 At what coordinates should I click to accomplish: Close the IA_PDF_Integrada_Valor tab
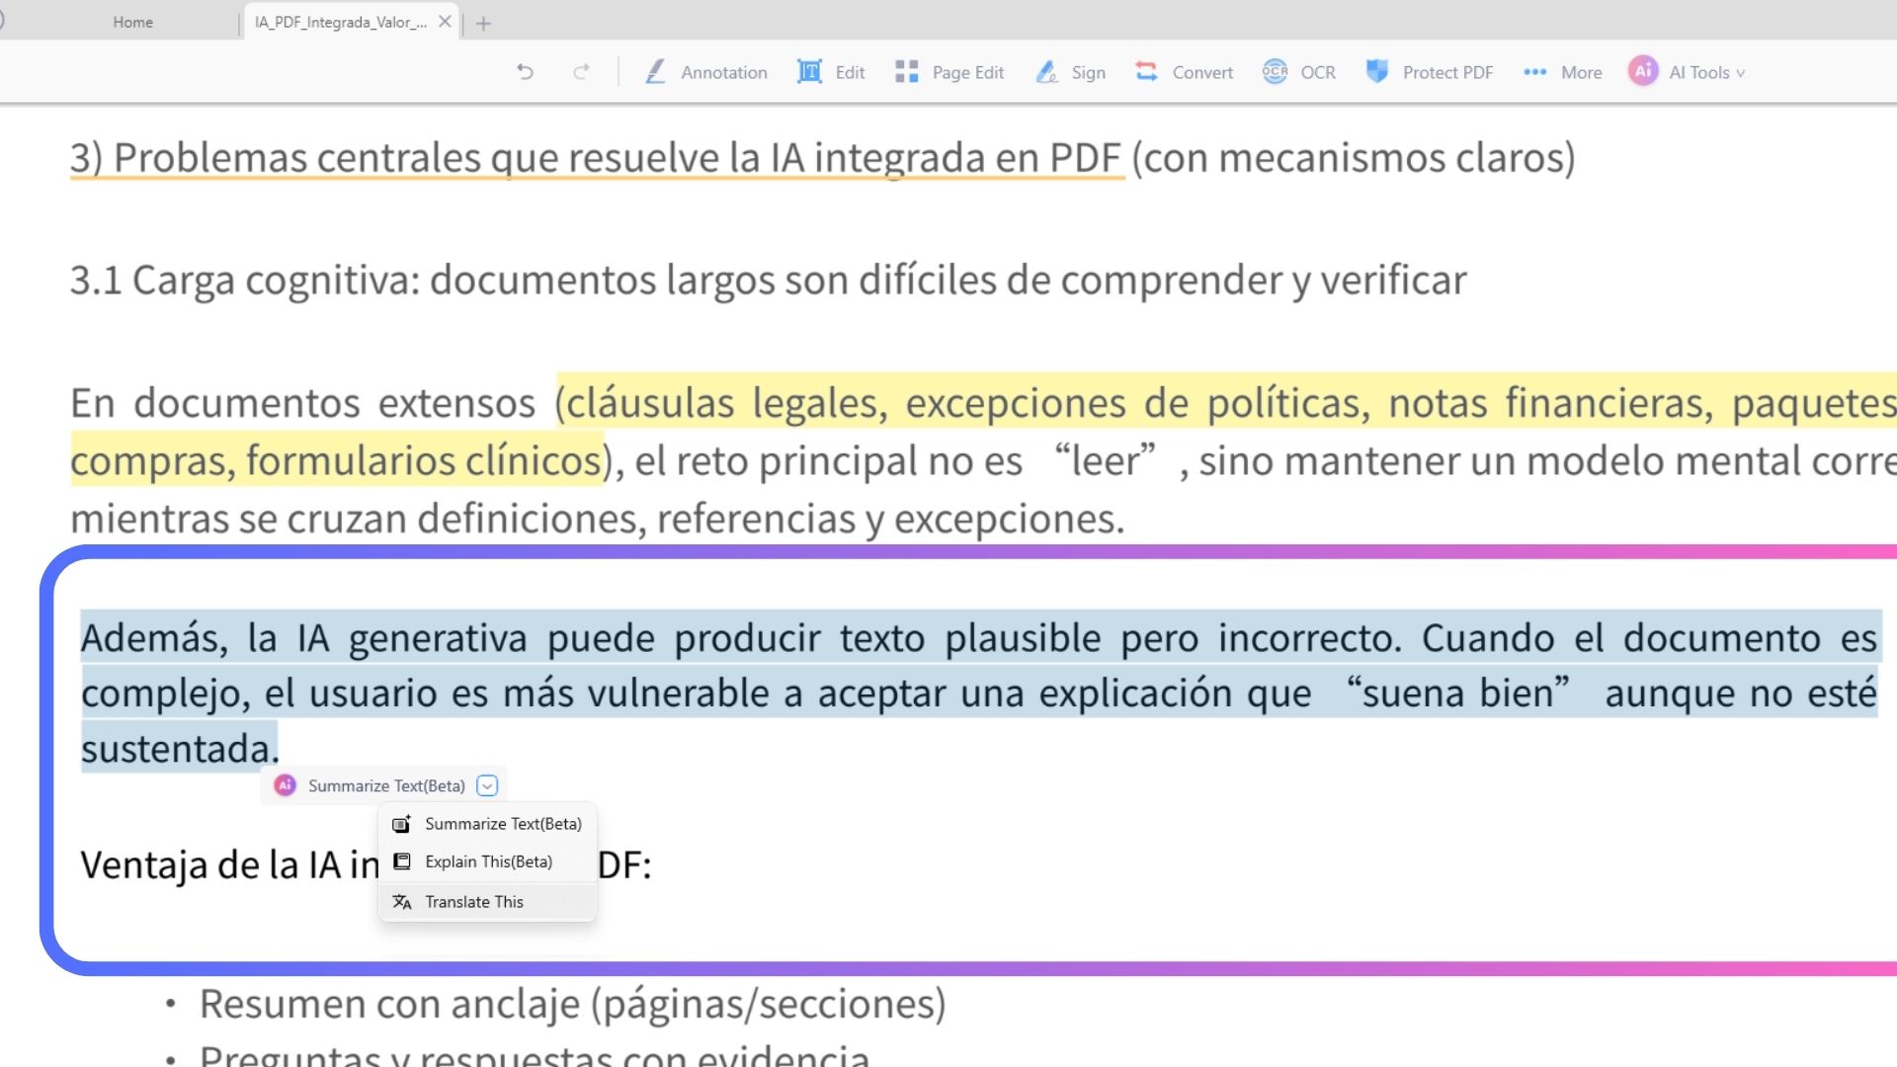446,22
